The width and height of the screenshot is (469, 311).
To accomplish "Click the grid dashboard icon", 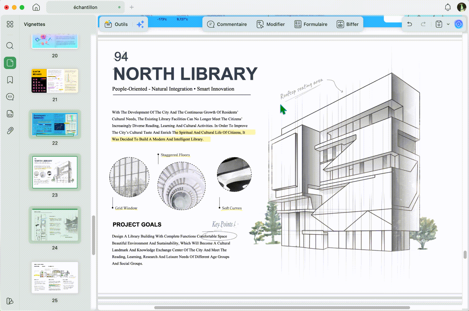I will click(10, 24).
